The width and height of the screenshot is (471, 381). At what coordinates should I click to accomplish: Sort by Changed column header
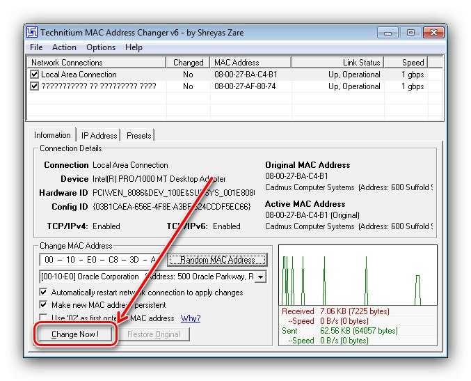point(188,62)
